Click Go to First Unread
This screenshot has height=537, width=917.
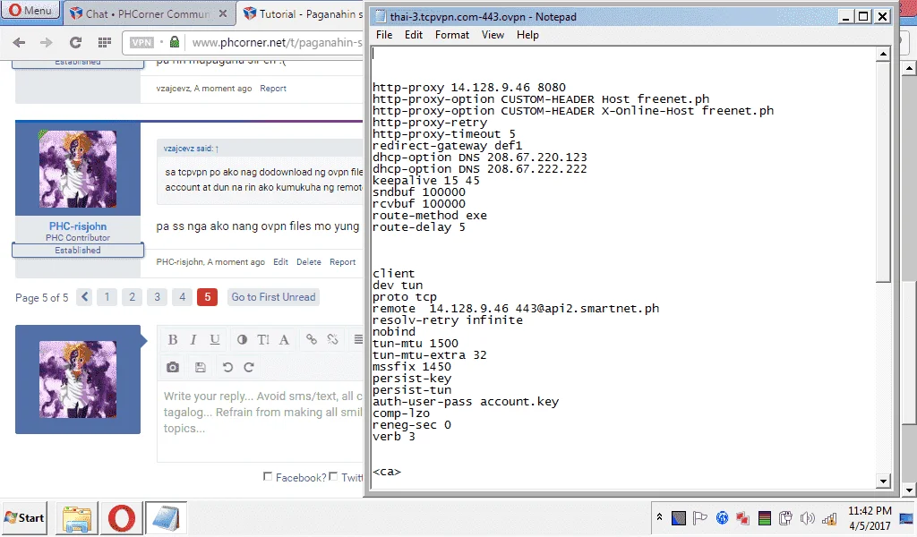273,297
